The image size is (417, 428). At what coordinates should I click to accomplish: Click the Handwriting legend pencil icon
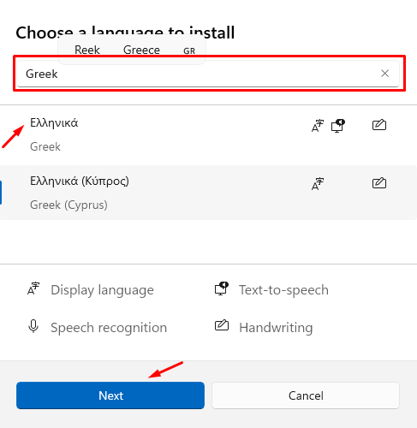pos(222,325)
